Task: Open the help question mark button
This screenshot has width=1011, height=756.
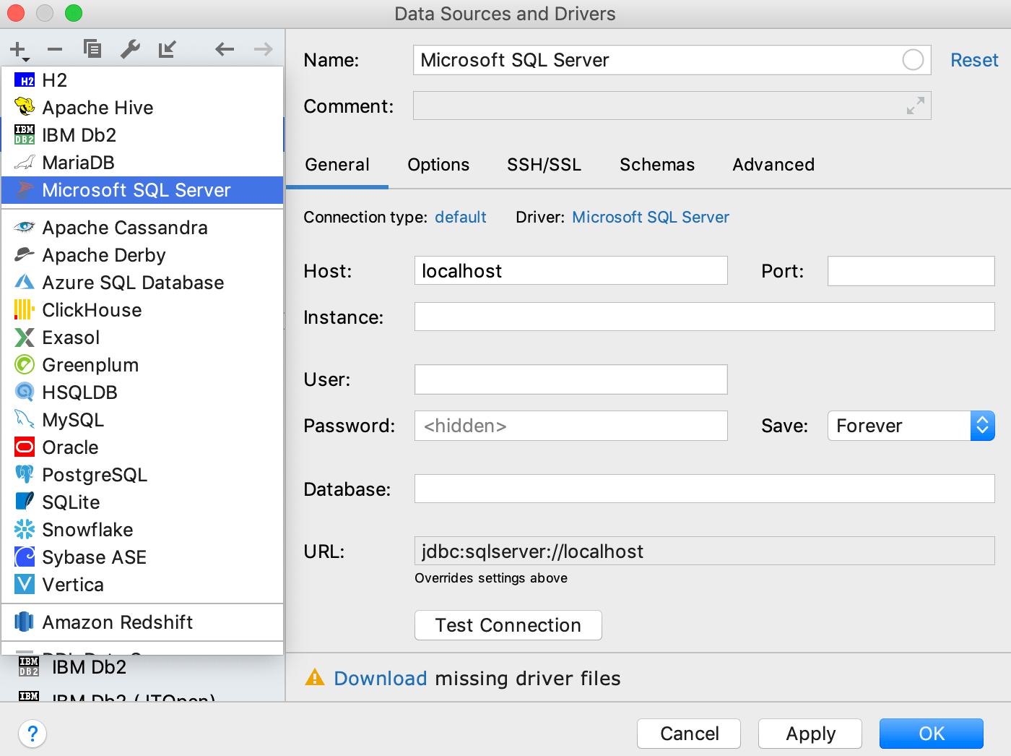Action: pyautogui.click(x=32, y=734)
